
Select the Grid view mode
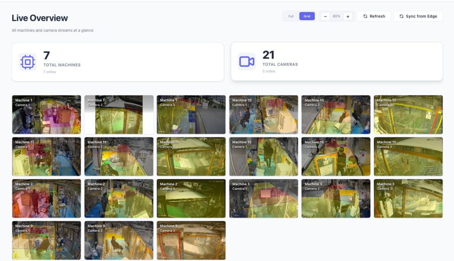coord(307,16)
